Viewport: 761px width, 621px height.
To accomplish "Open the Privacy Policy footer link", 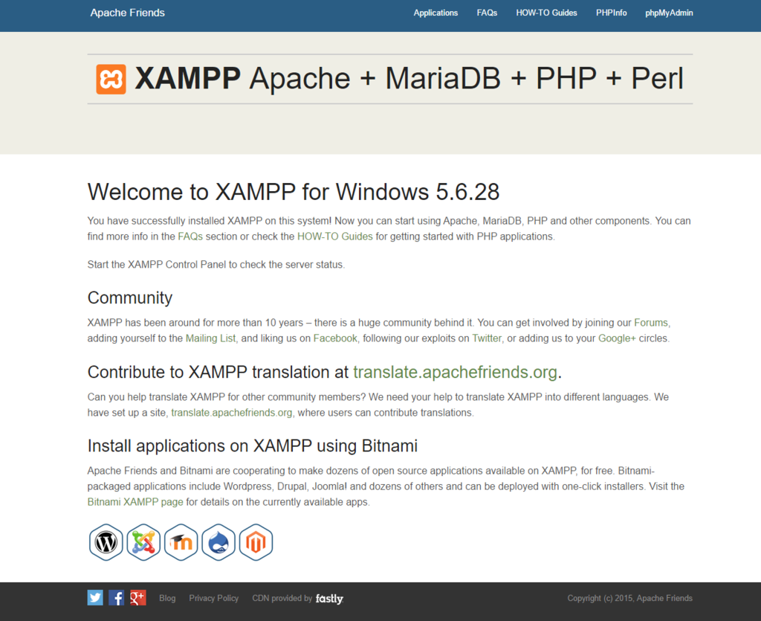I will [x=214, y=598].
